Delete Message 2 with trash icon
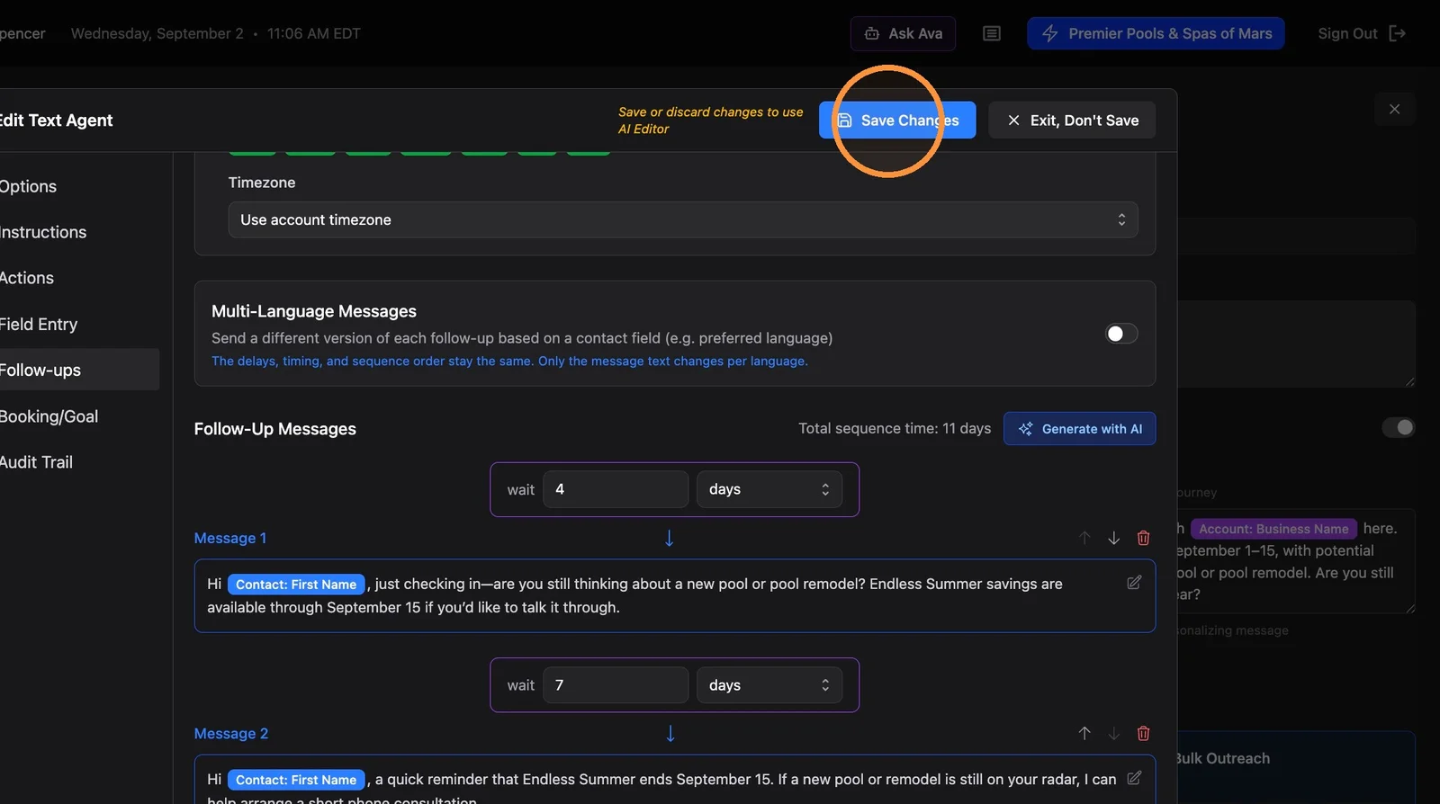This screenshot has height=804, width=1440. click(x=1143, y=734)
